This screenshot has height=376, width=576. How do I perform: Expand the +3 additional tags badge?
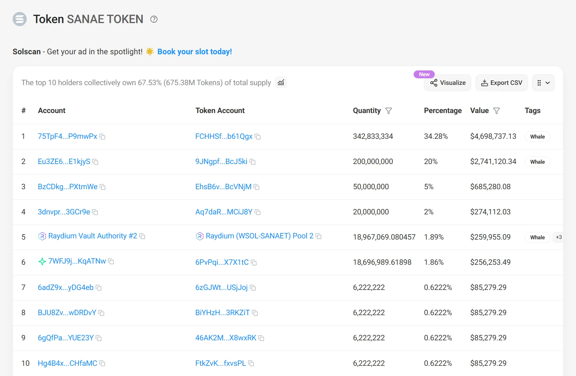(559, 237)
